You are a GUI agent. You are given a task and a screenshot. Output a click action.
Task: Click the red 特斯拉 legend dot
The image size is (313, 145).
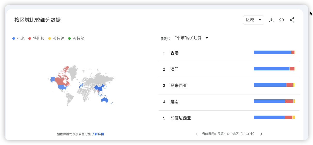click(30, 38)
